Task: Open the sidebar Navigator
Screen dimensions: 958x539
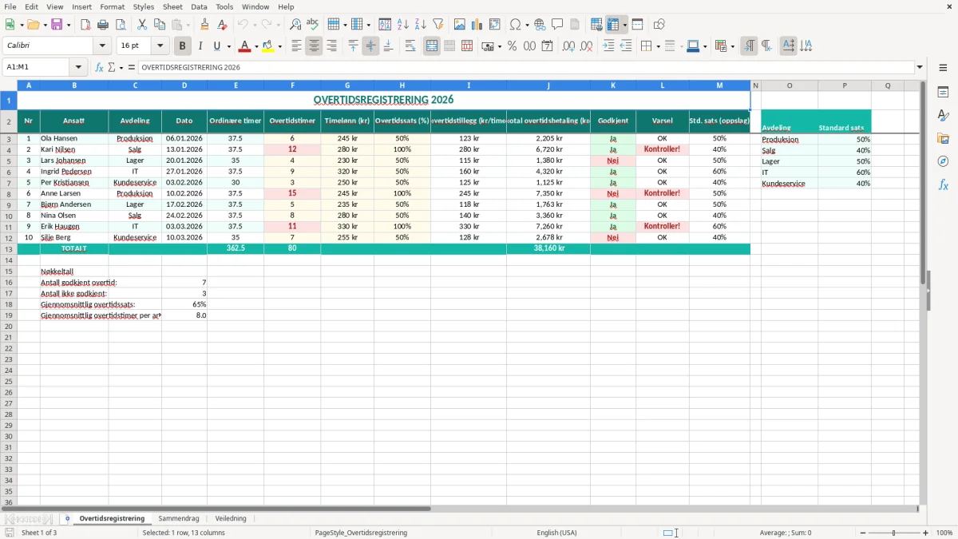Action: point(943,161)
